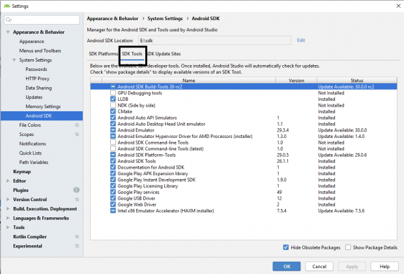
Task: Select HTTP Proxy settings
Action: 37,79
